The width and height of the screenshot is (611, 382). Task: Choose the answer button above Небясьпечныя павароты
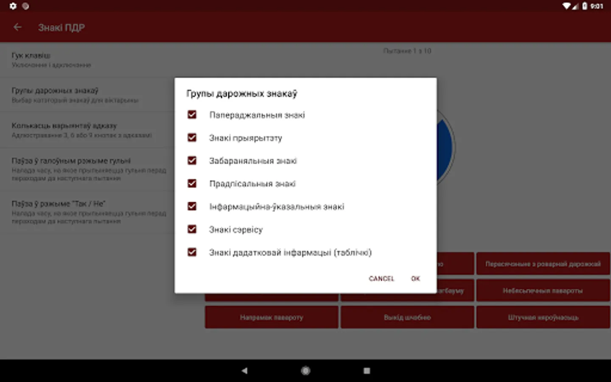coord(543,264)
